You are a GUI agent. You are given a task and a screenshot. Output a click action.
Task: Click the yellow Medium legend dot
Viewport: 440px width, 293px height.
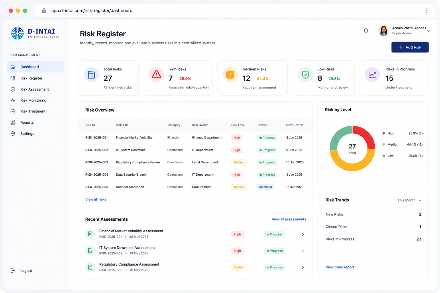coord(384,144)
